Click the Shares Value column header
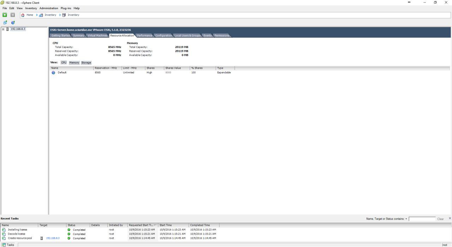Screen dimensions: 452x247 (177, 68)
